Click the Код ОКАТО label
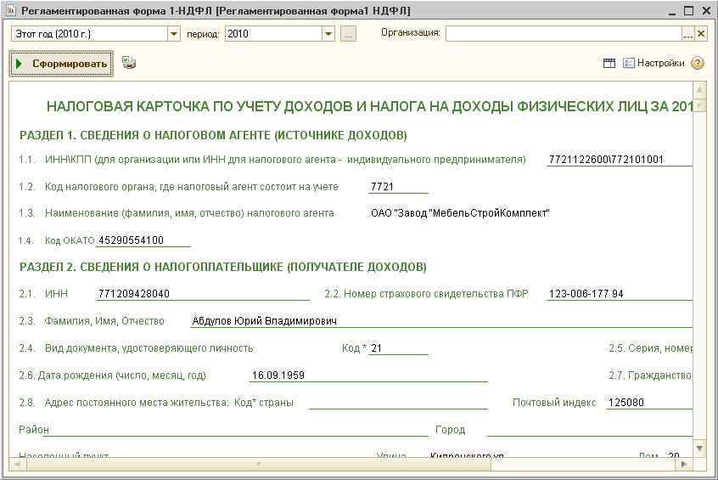The height and width of the screenshot is (480, 718). point(70,240)
